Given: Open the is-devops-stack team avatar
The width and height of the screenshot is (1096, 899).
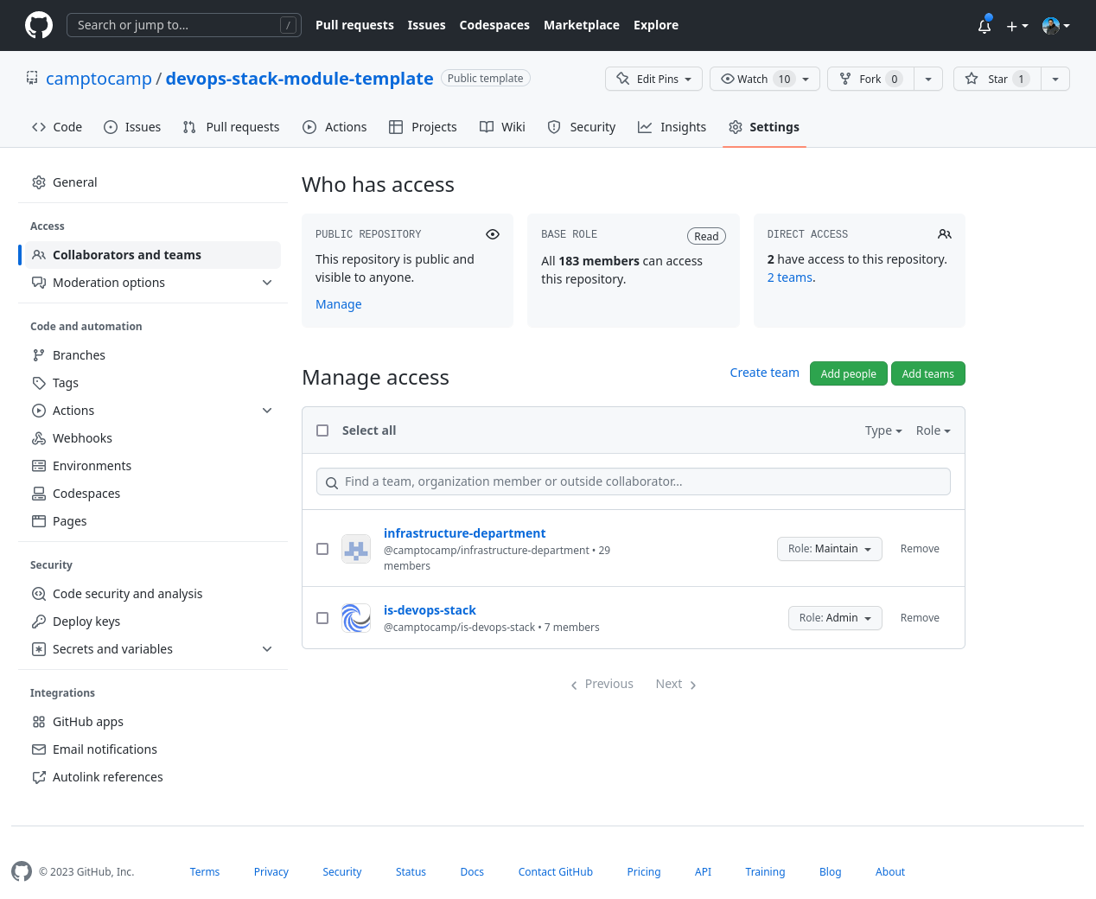Looking at the screenshot, I should (x=356, y=618).
